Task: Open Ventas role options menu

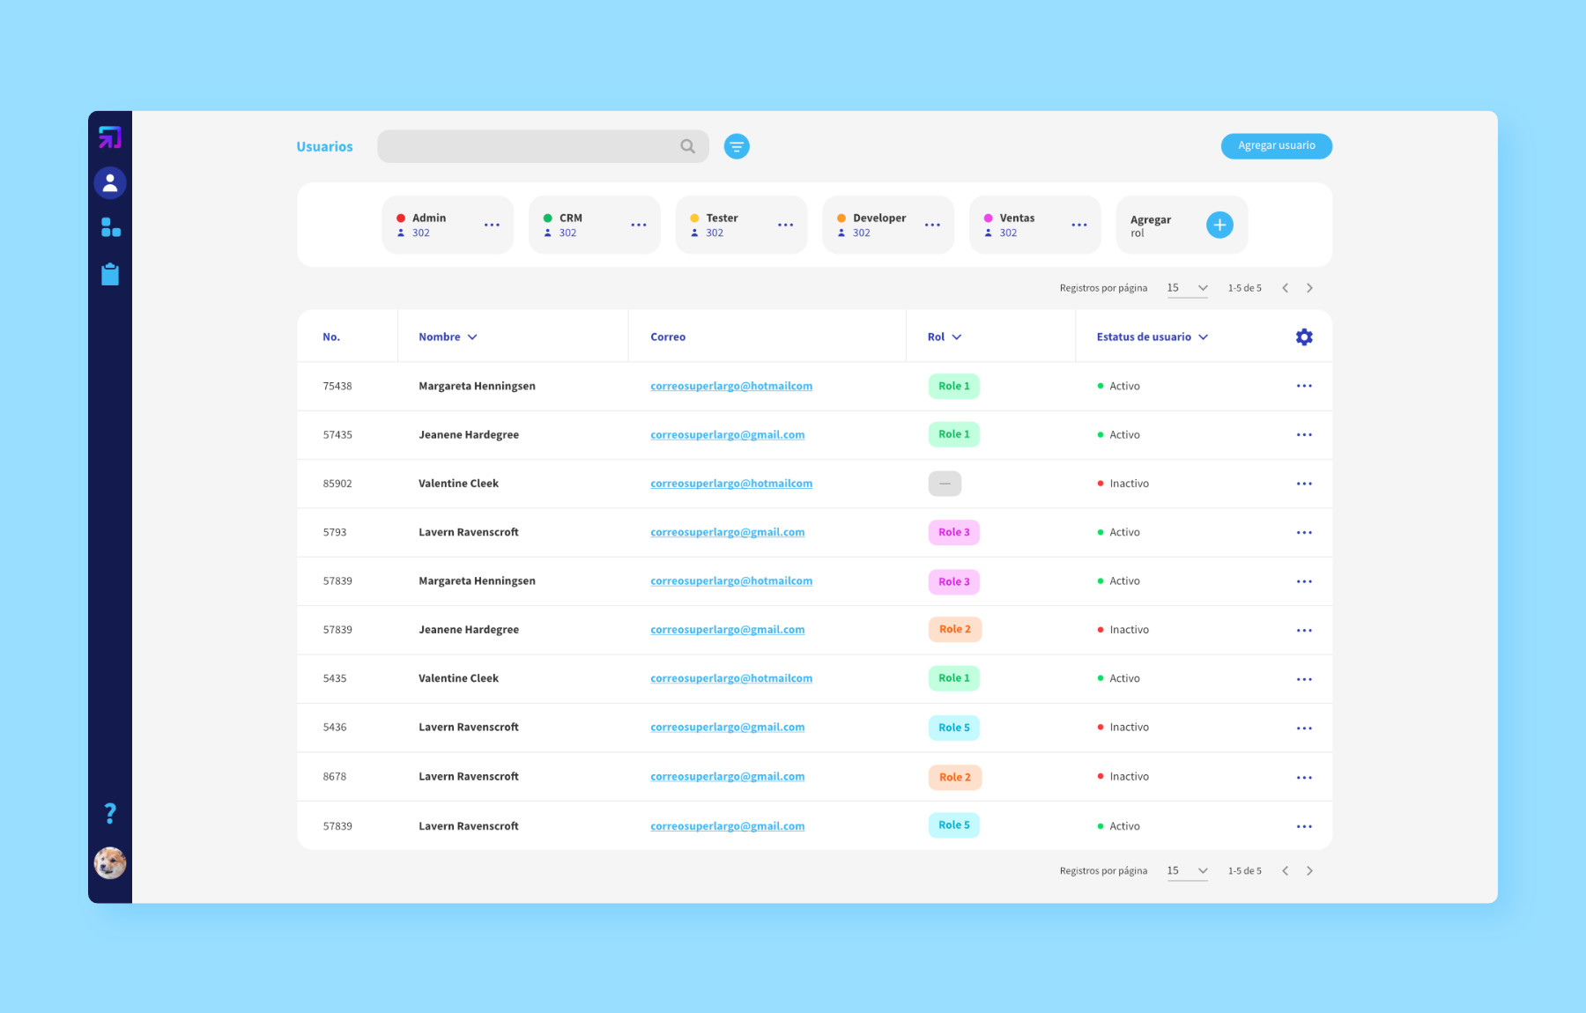Action: click(1079, 226)
